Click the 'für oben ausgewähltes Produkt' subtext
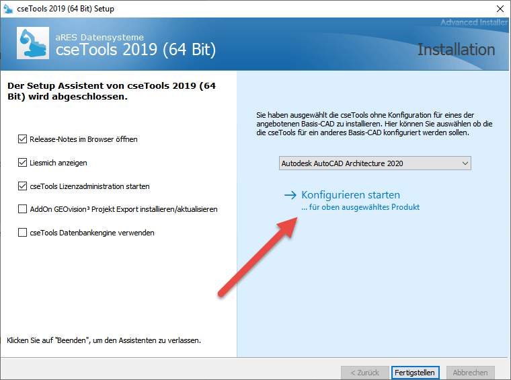The width and height of the screenshot is (511, 380). (x=360, y=207)
